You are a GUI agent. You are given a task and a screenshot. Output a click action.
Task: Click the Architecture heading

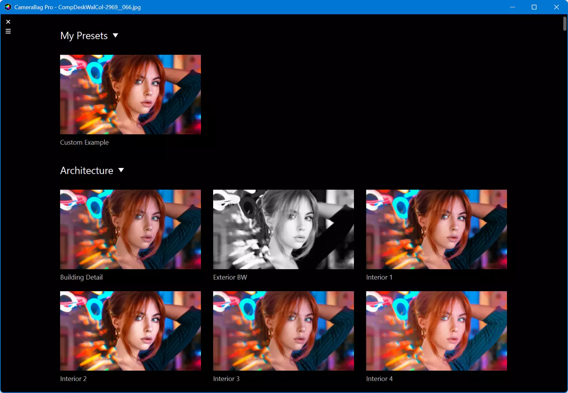[87, 171]
